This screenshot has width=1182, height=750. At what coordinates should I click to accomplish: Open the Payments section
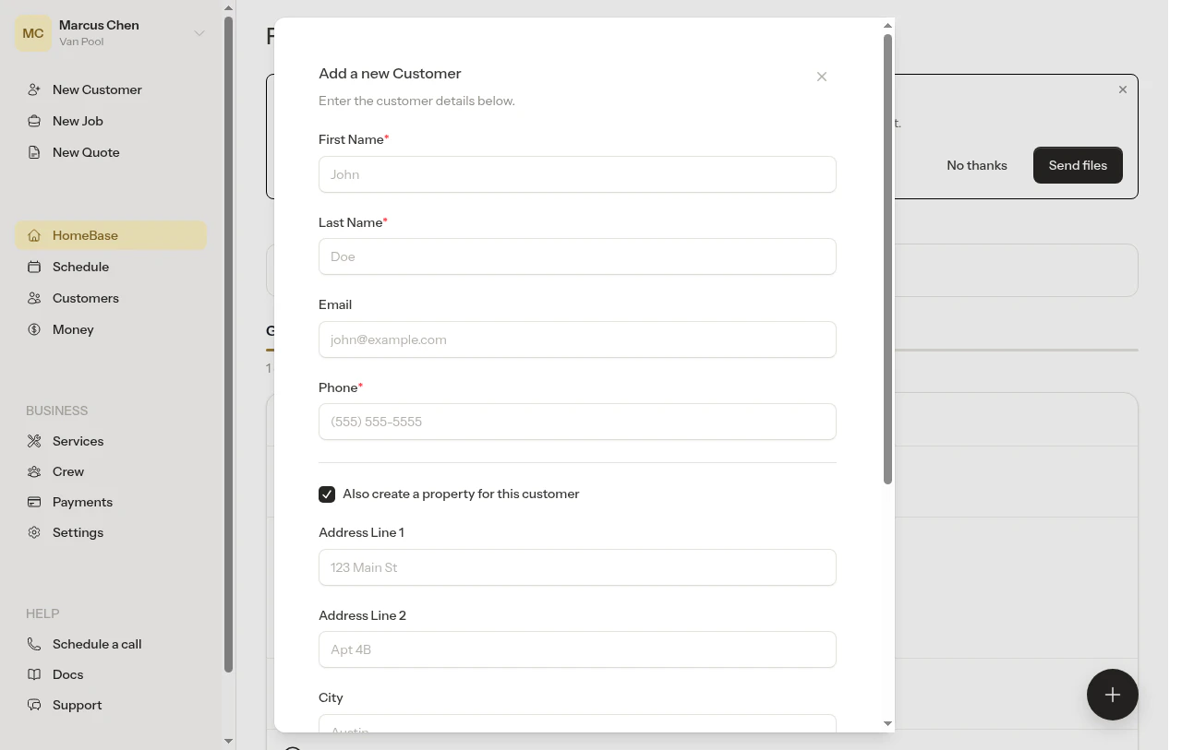(x=111, y=502)
